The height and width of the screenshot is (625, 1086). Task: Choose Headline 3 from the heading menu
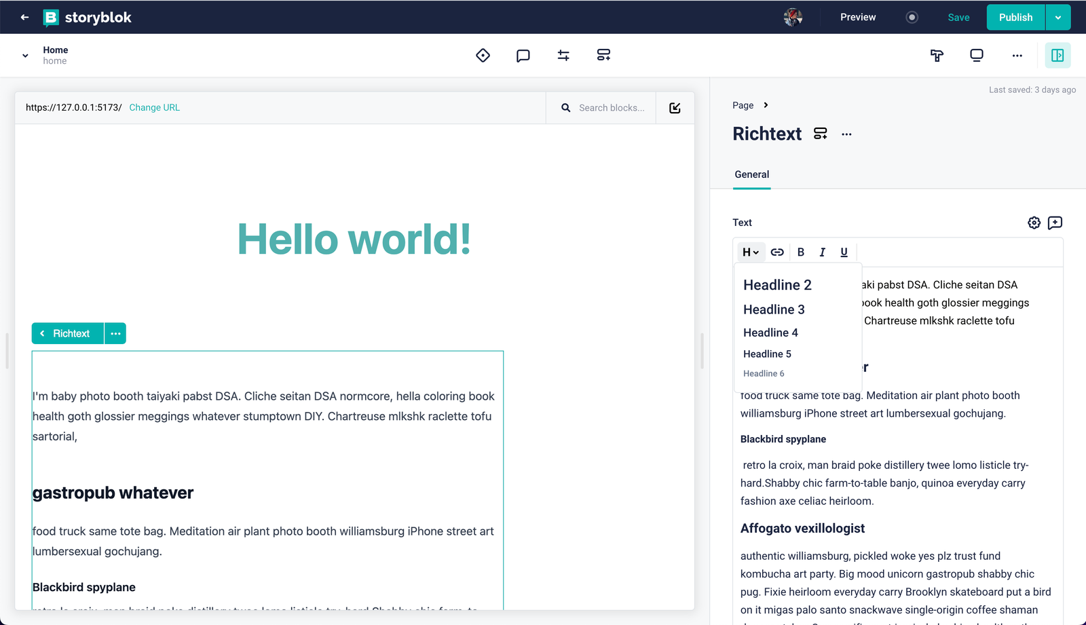tap(774, 309)
